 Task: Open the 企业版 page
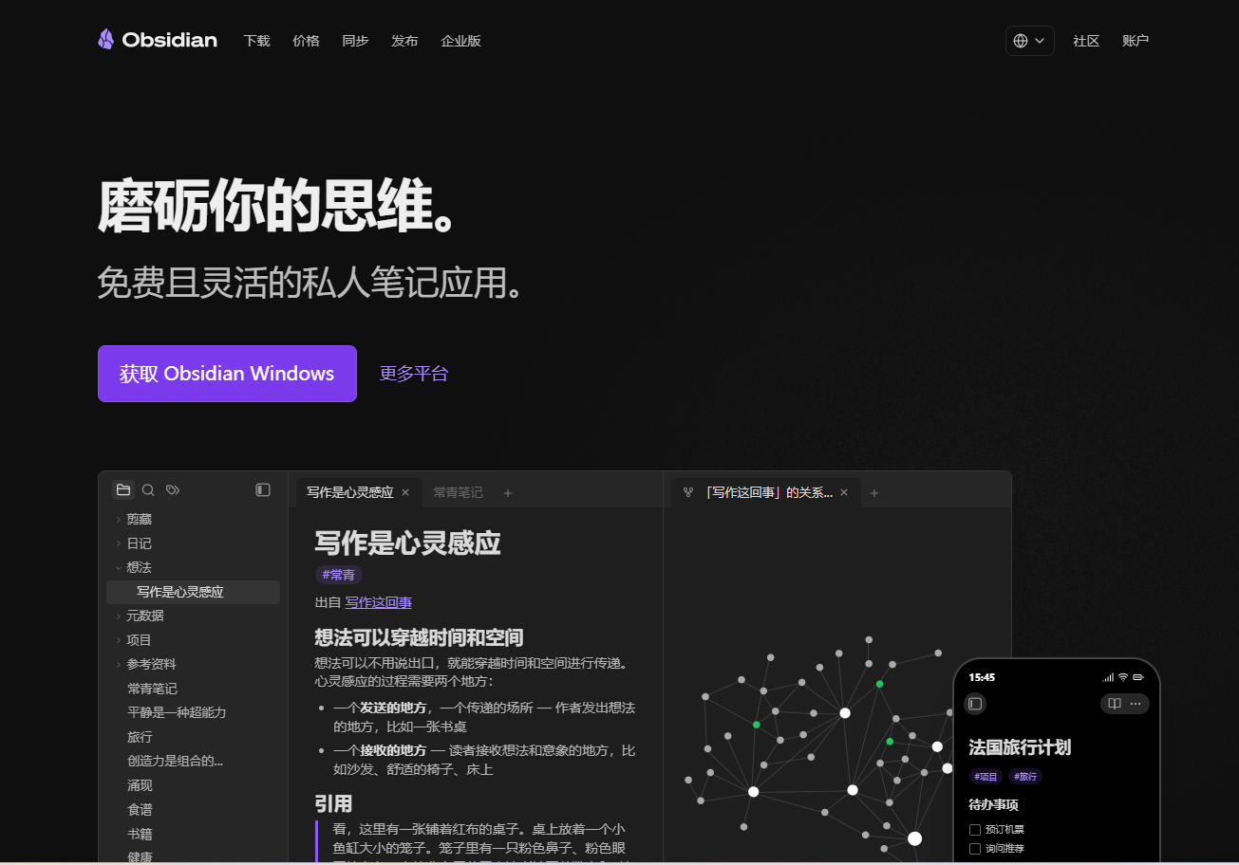click(461, 41)
